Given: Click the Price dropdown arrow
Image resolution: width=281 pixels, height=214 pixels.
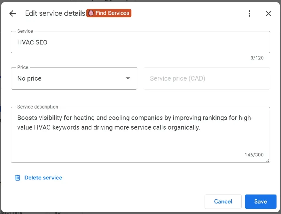Looking at the screenshot, I should click(x=128, y=78).
